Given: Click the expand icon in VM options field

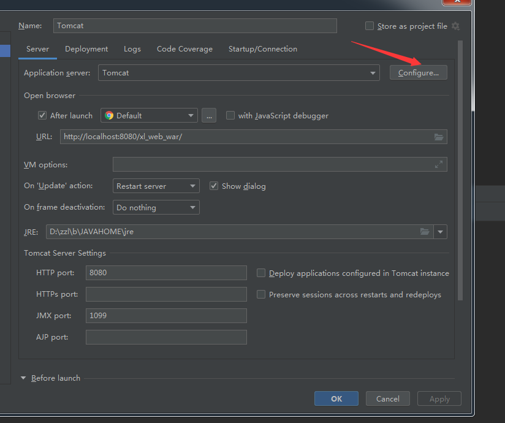Looking at the screenshot, I should point(439,164).
